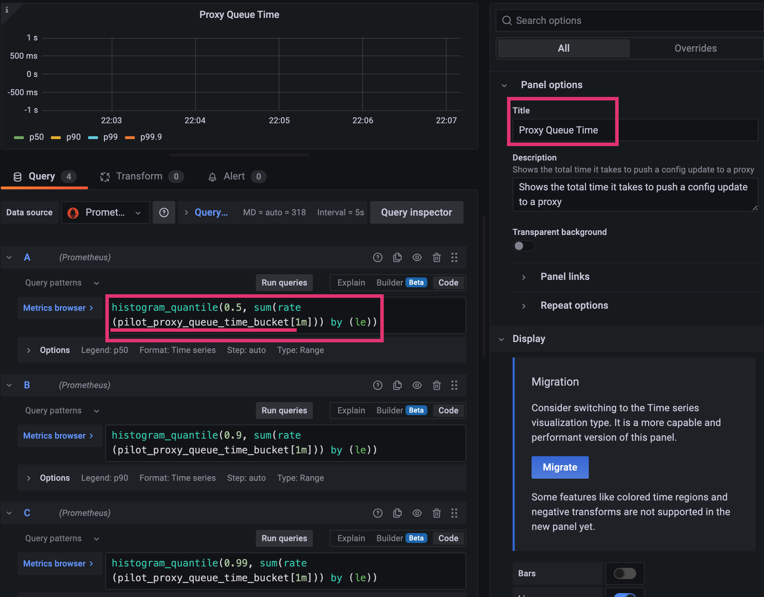The image size is (764, 597).
Task: Focus the Search options field
Action: 630,20
